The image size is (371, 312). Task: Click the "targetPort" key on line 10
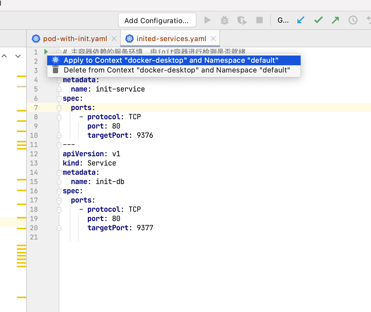pos(108,135)
